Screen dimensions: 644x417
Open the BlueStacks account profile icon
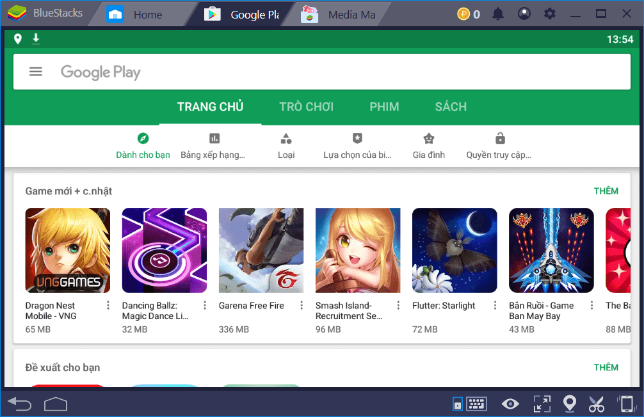pyautogui.click(x=524, y=14)
